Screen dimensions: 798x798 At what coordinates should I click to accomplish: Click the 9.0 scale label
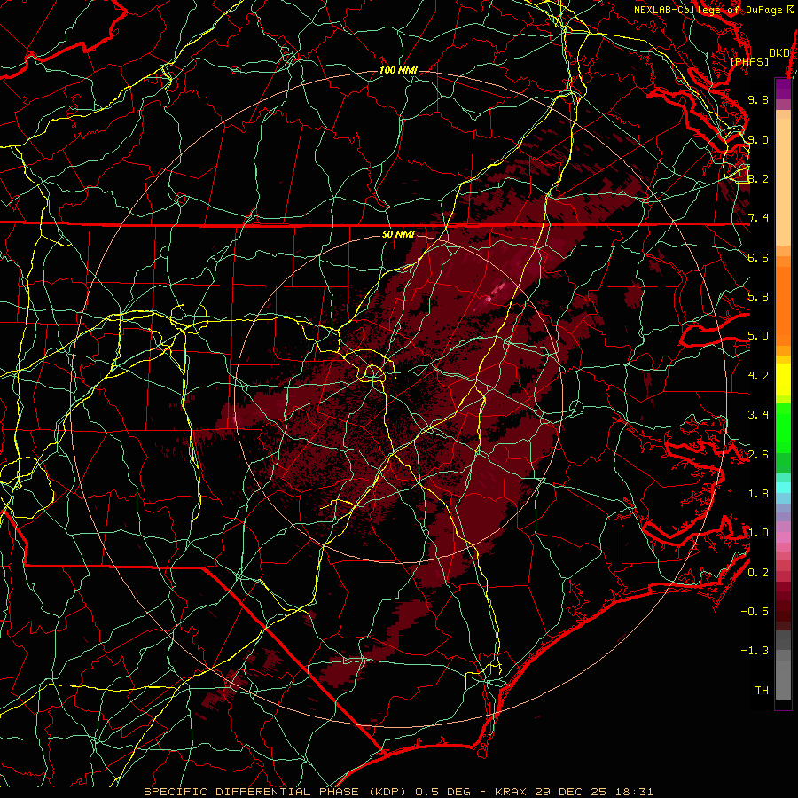(758, 139)
